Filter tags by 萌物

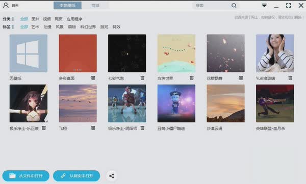click(x=72, y=27)
